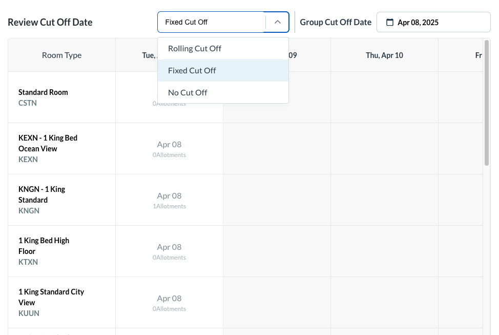Choose the KNGN 1 King Standard row label
The height and width of the screenshot is (335, 499).
point(41,200)
